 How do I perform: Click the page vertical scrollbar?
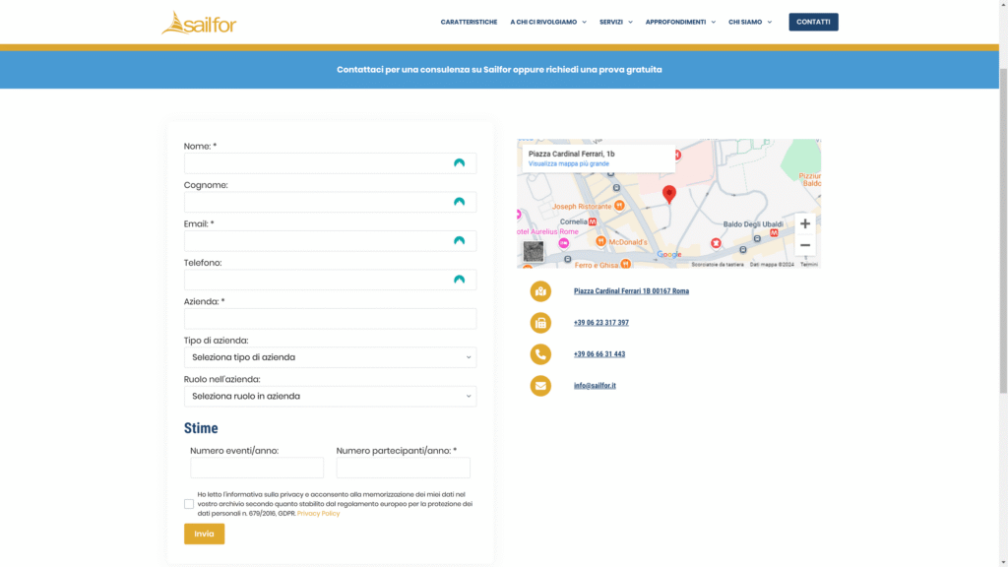coord(1003,230)
